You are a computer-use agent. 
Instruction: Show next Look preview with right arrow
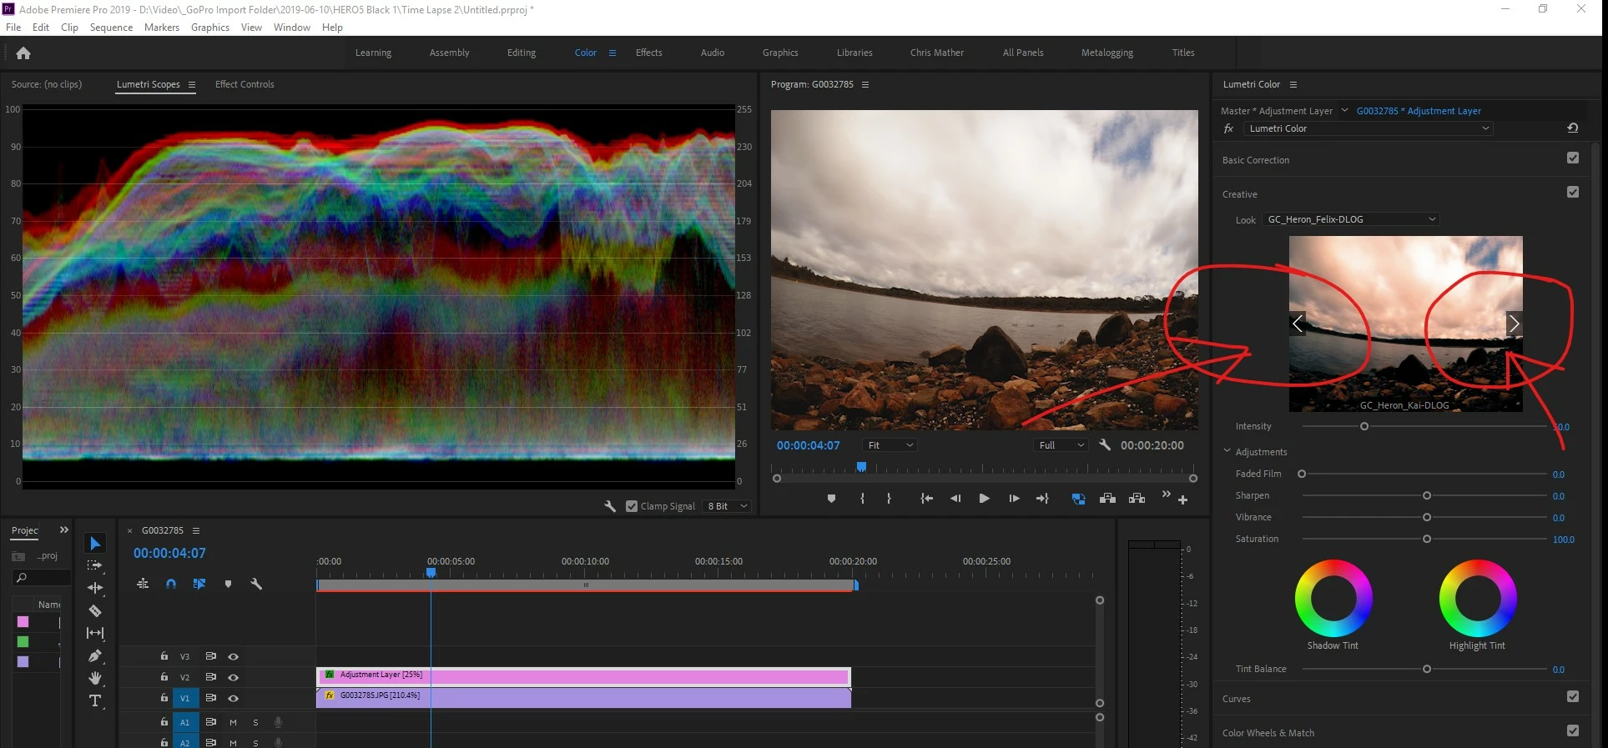tap(1514, 324)
